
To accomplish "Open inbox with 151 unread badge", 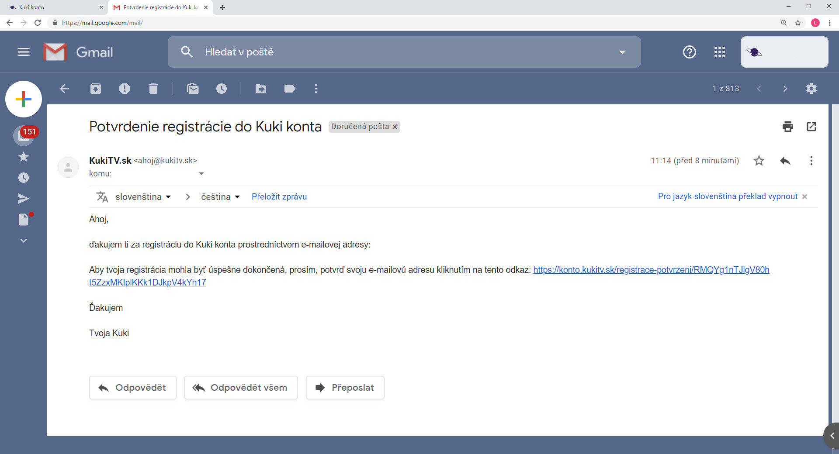I will click(x=24, y=135).
